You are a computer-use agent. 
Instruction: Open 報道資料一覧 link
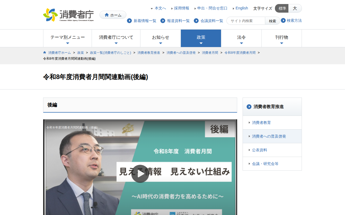click(178, 21)
